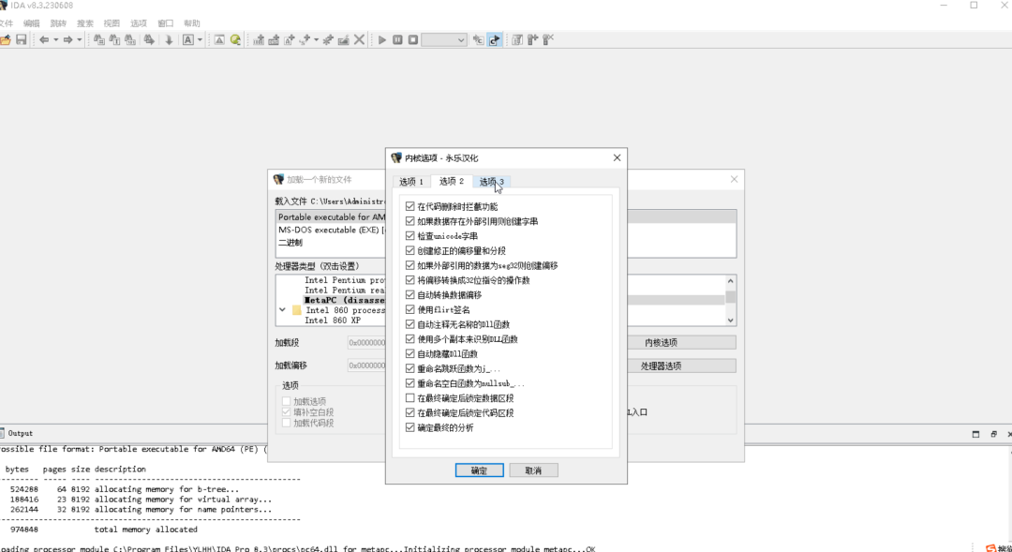
Task: Open the 帮助 menu
Action: [x=192, y=23]
